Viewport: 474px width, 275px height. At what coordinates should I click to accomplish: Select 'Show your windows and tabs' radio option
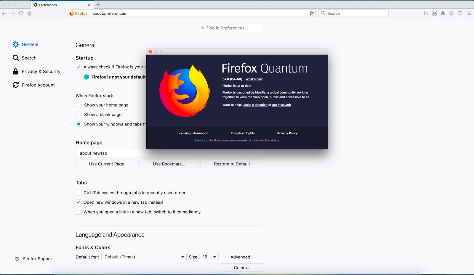point(79,124)
